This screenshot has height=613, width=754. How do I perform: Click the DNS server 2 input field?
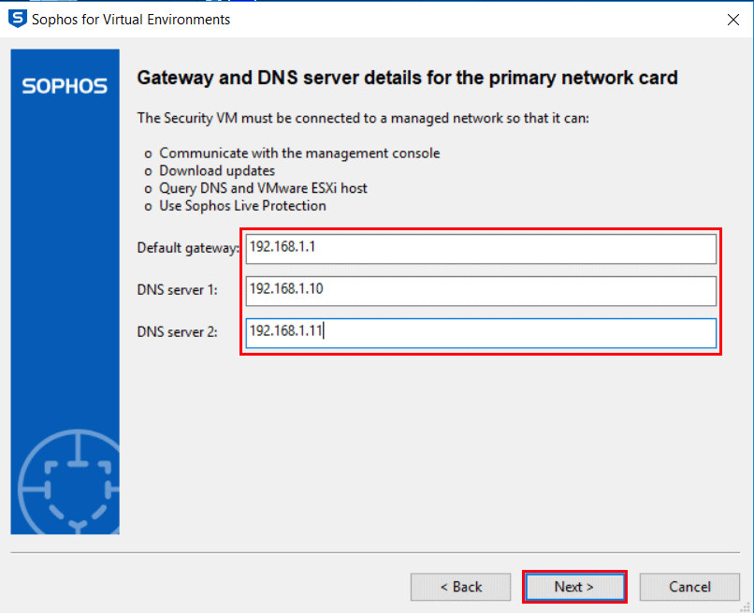(481, 333)
